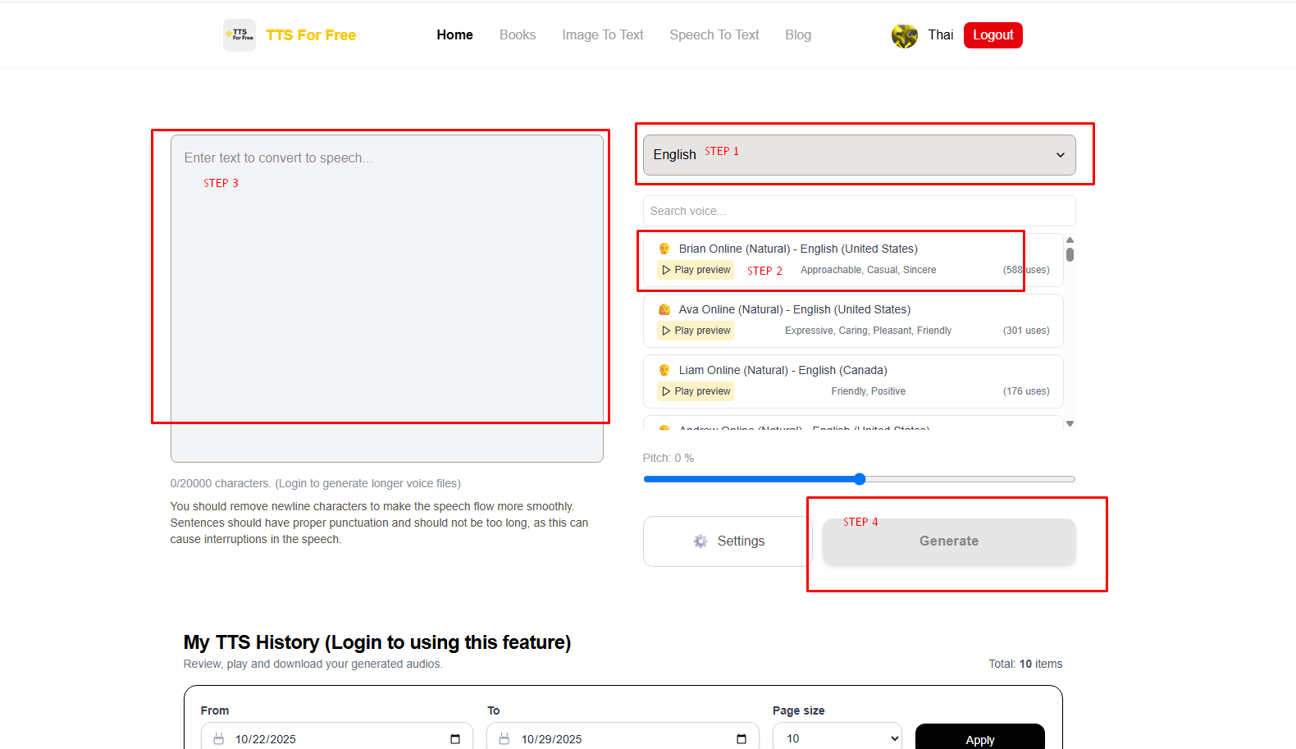This screenshot has height=749, width=1296.
Task: Click the Generate button
Action: pyautogui.click(x=949, y=541)
